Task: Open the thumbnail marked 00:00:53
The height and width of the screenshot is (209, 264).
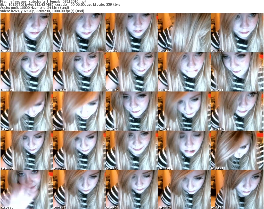Action: (184, 33)
